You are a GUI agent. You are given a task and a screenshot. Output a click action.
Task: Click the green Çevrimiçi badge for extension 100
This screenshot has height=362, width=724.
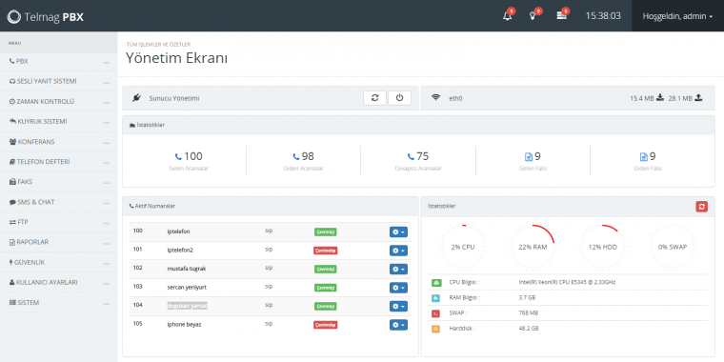326,231
